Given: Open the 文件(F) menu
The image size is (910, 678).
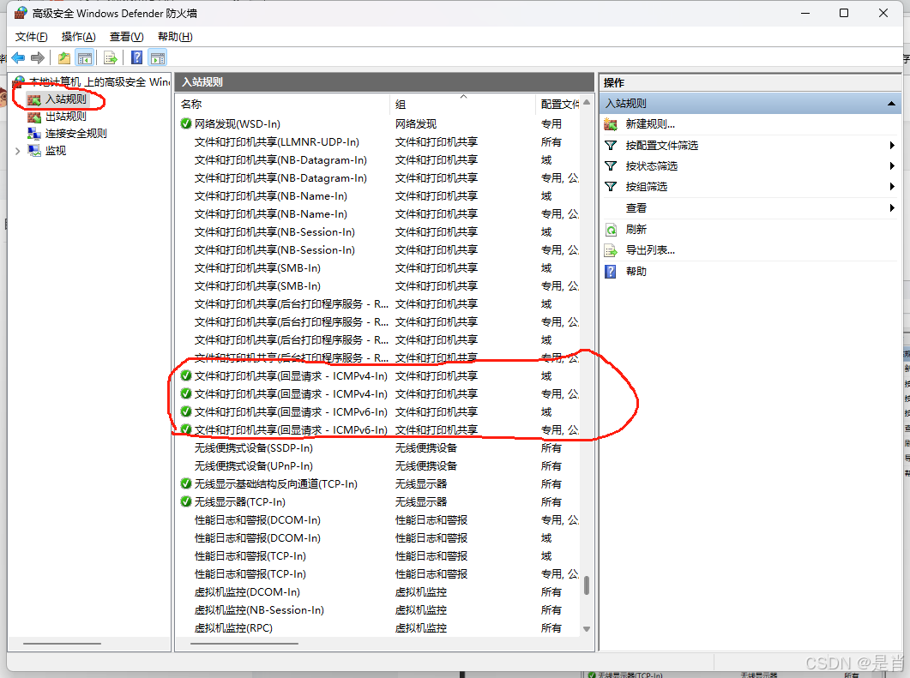Looking at the screenshot, I should click(32, 37).
